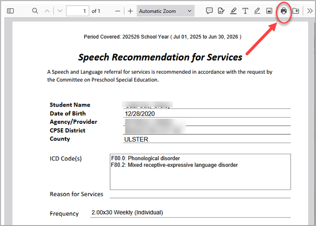Select the draw pen tool
The image size is (316, 226).
[x=257, y=11]
